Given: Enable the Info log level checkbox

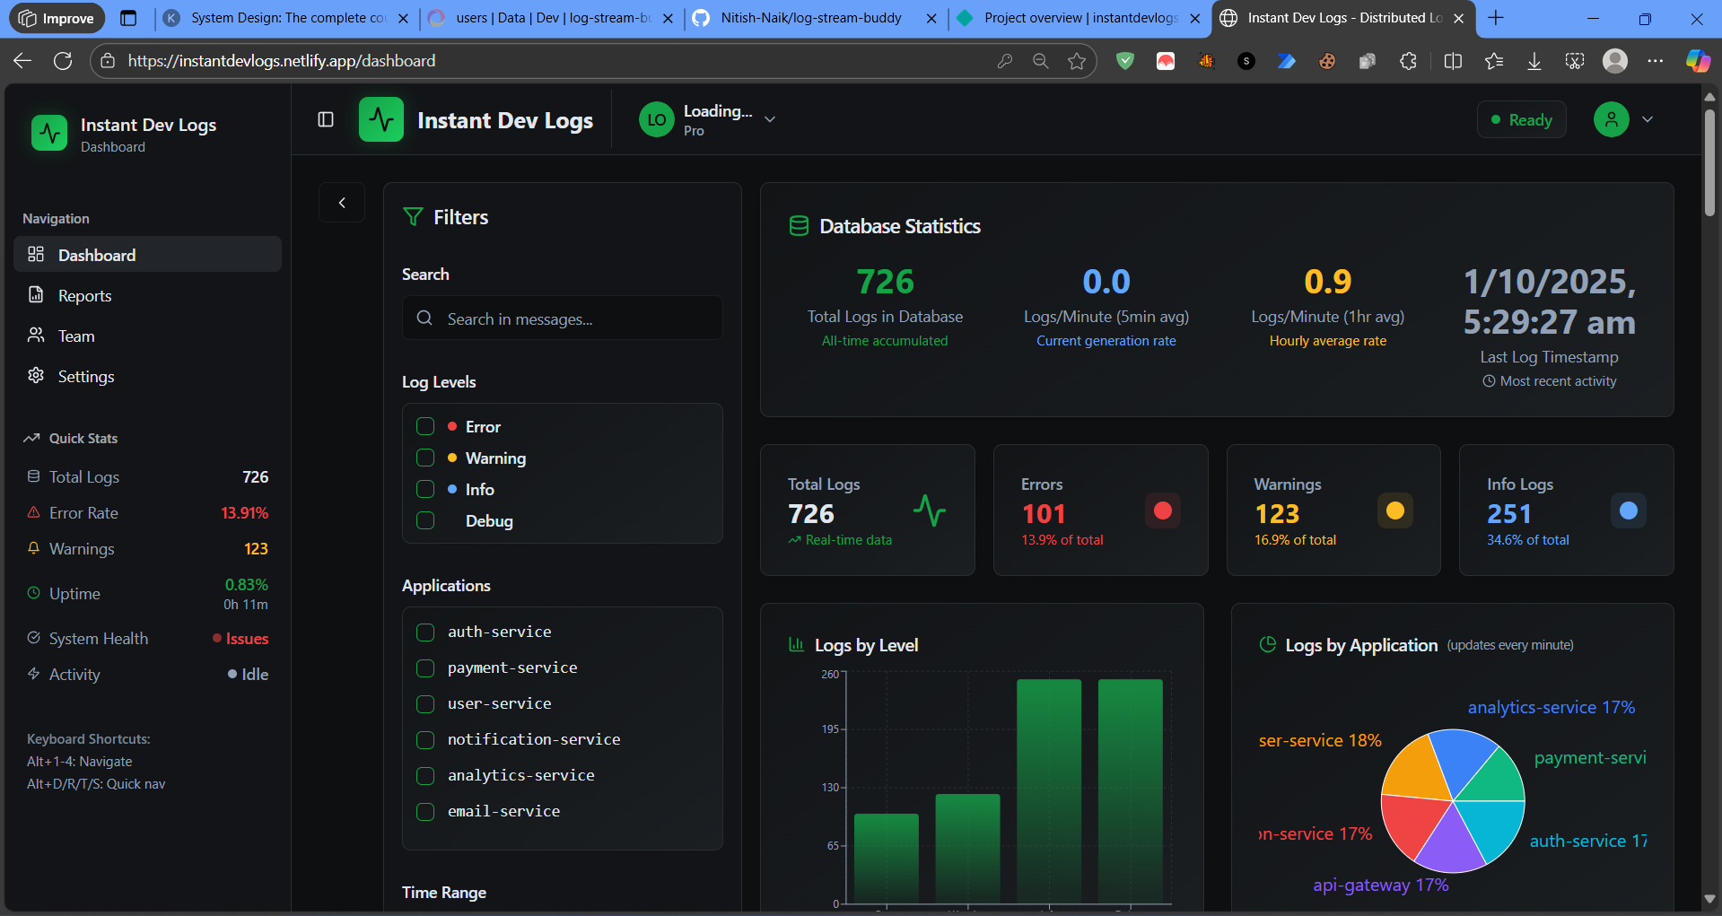Looking at the screenshot, I should [x=425, y=489].
